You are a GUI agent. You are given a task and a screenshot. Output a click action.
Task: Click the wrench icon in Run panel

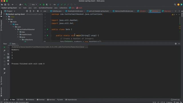tap(4, 51)
